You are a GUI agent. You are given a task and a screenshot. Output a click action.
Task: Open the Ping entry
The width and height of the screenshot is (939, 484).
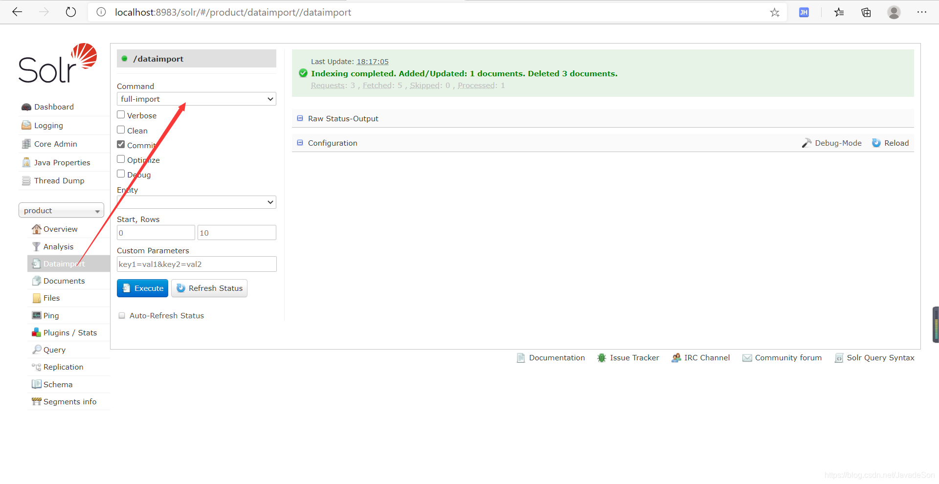(x=51, y=315)
